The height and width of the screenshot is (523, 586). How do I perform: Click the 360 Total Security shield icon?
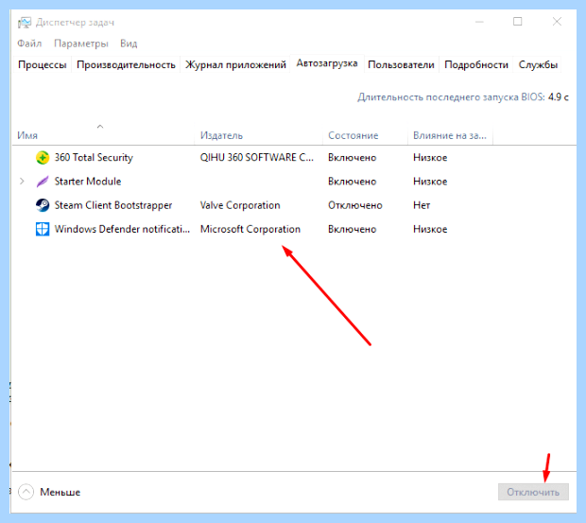point(43,157)
